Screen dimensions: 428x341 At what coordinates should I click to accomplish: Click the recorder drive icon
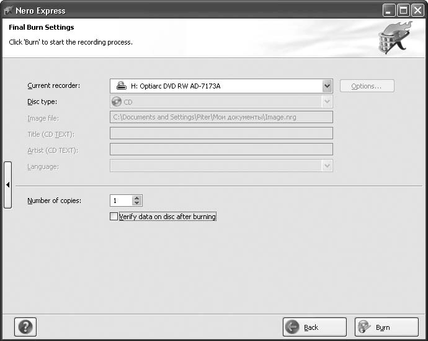click(x=122, y=86)
